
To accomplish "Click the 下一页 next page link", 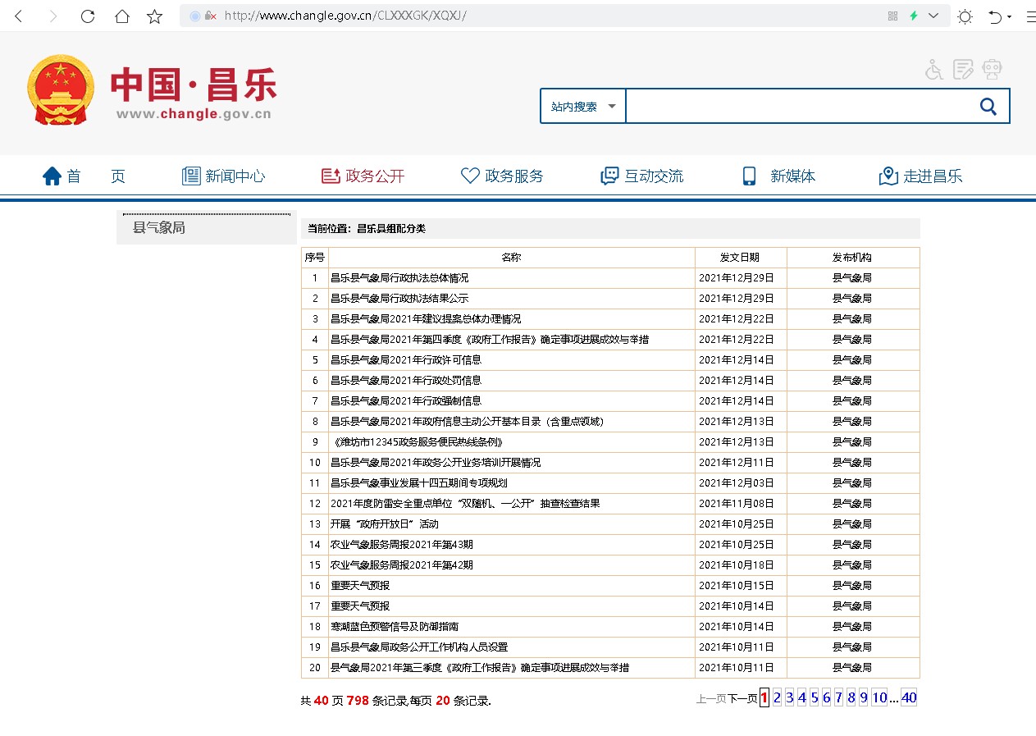I will click(742, 699).
